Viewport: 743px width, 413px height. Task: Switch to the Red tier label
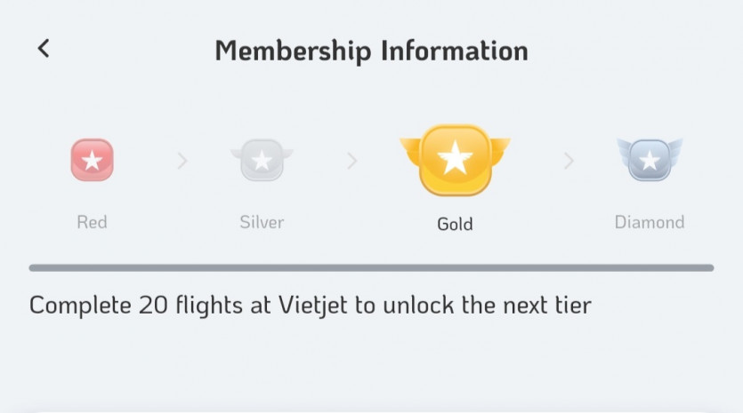click(92, 222)
